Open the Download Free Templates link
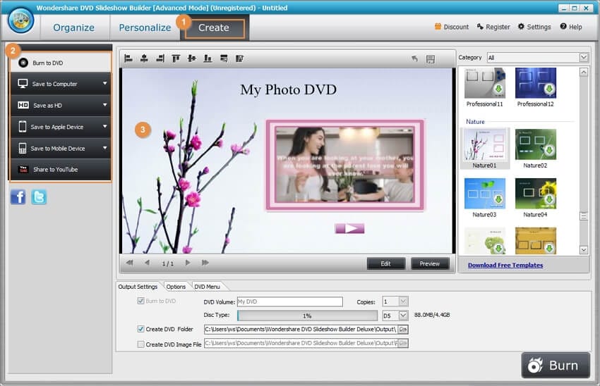Image resolution: width=600 pixels, height=386 pixels. coord(505,265)
